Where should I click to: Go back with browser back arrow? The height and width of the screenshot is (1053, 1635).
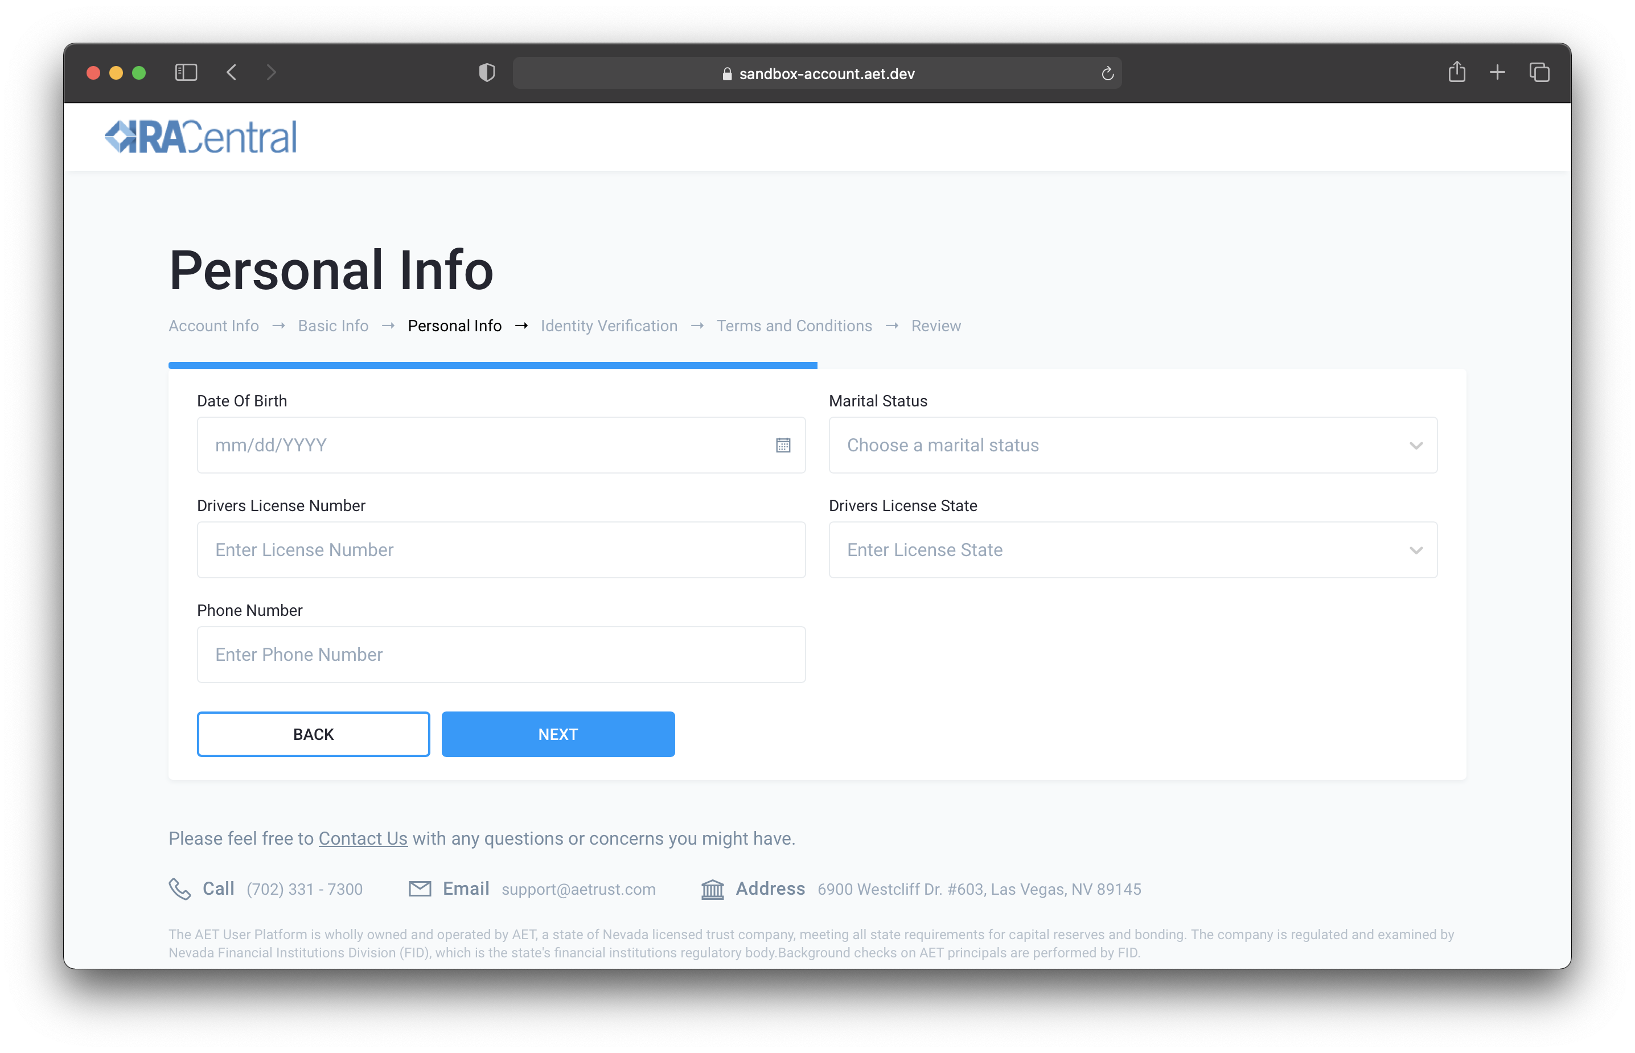point(232,72)
